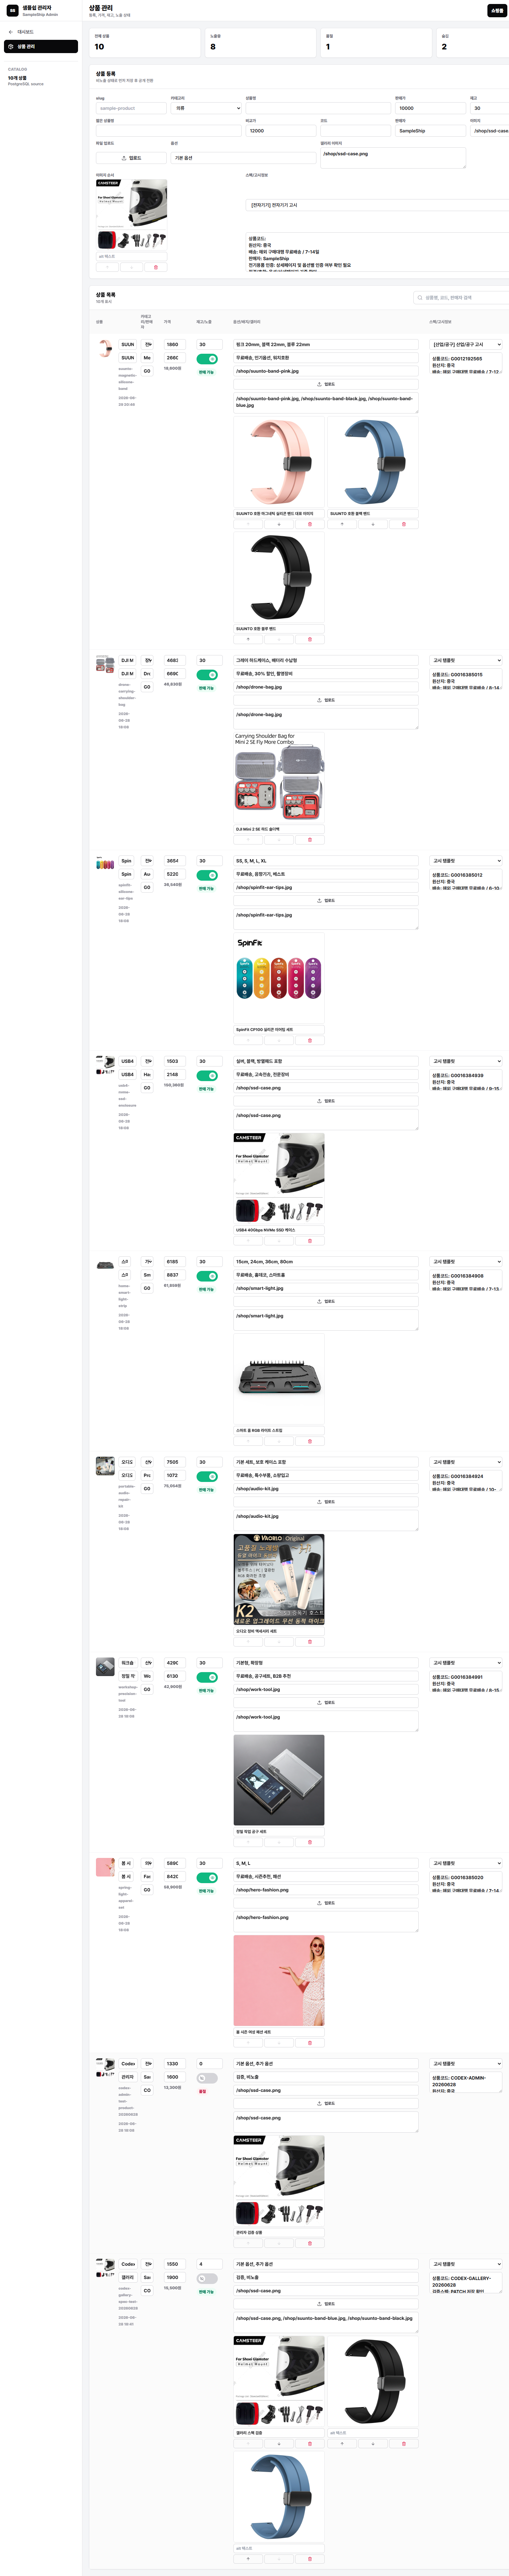
Task: Delete the spring fashion woman image
Action: (310, 2043)
